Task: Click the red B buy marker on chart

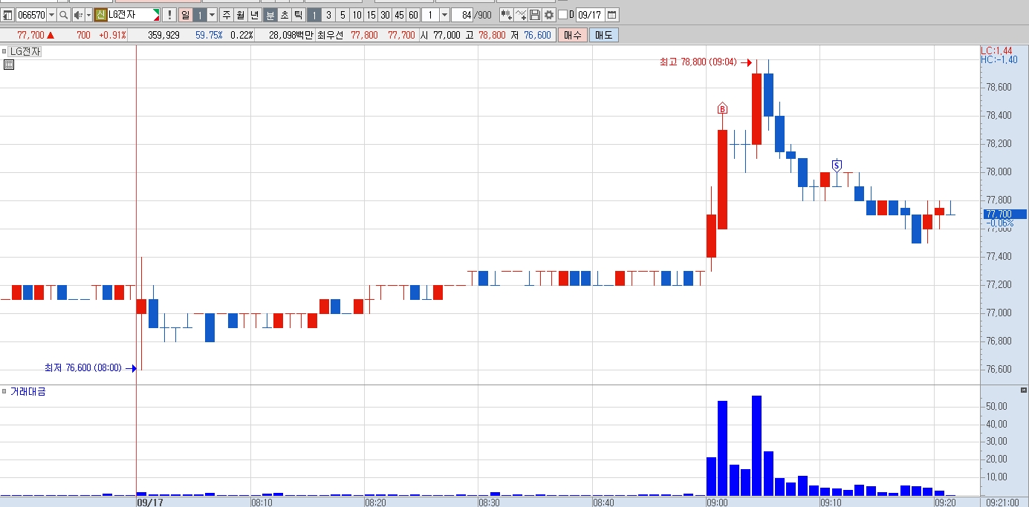Action: pos(722,109)
